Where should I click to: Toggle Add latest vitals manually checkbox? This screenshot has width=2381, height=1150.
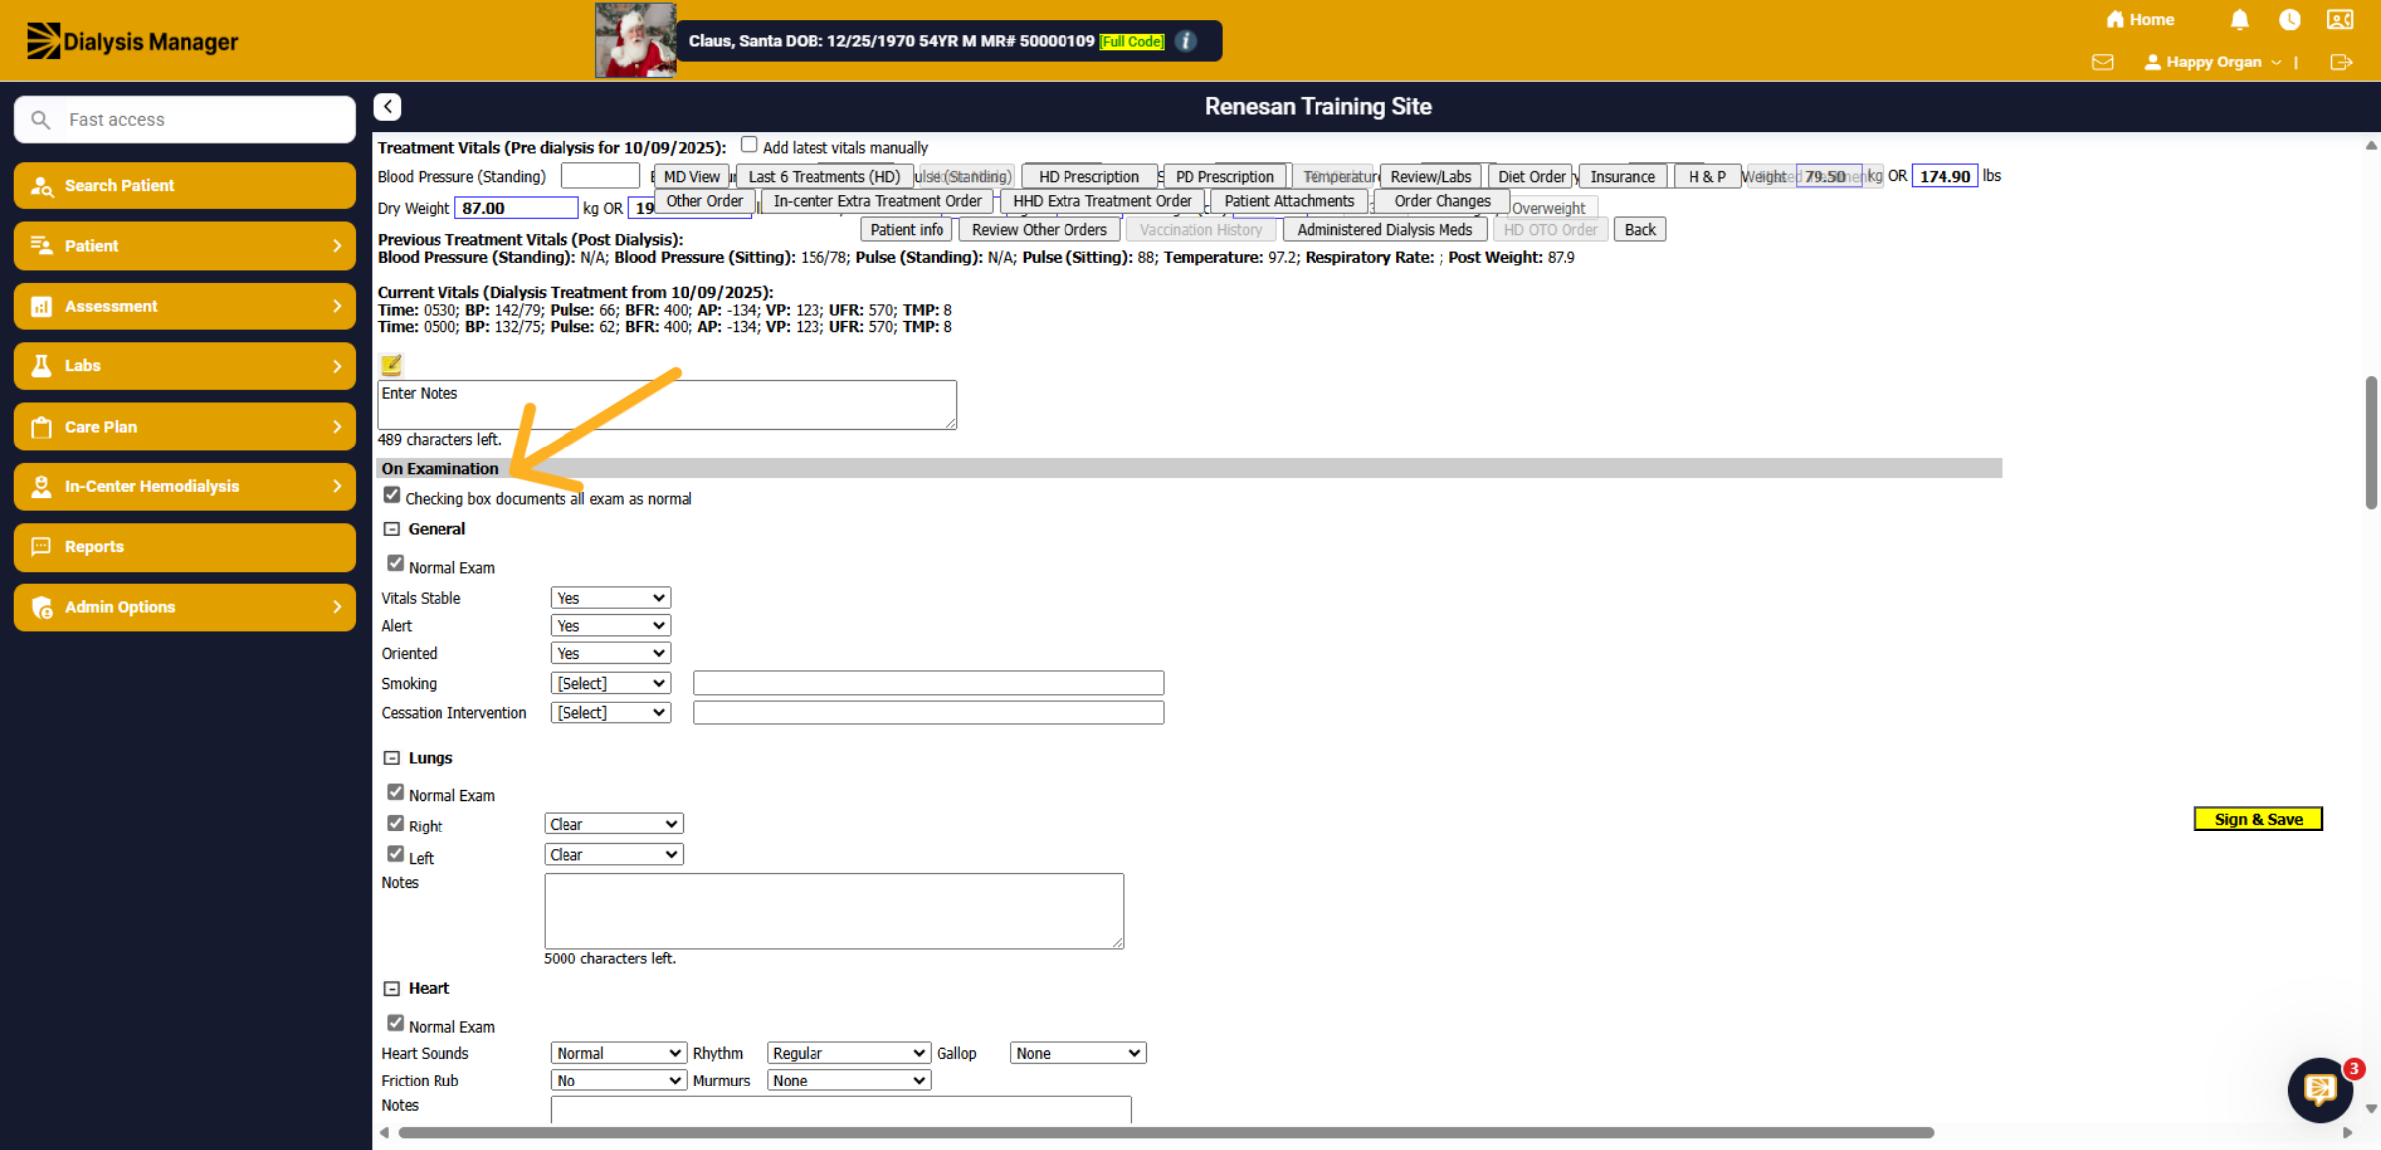749,145
